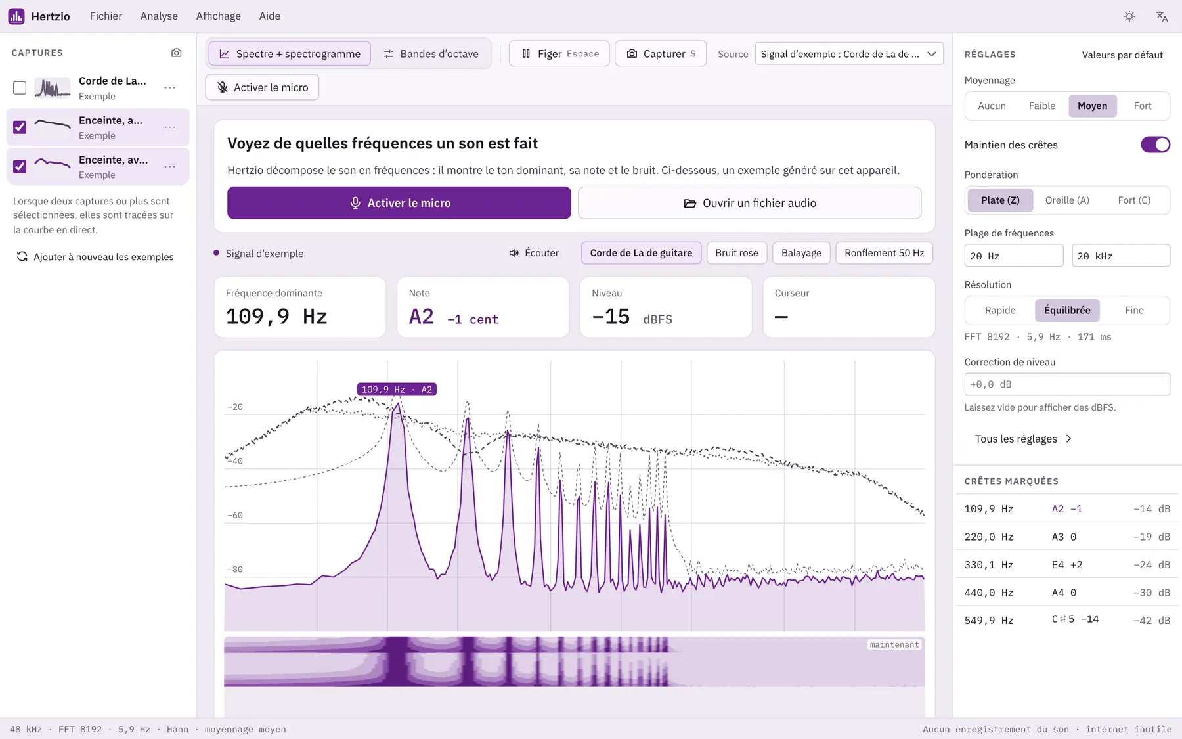
Task: Toggle light/dark theme sun icon
Action: [x=1129, y=16]
